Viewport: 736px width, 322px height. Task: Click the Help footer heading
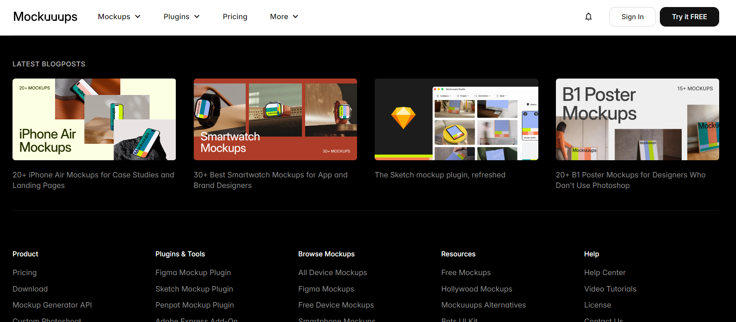(591, 254)
